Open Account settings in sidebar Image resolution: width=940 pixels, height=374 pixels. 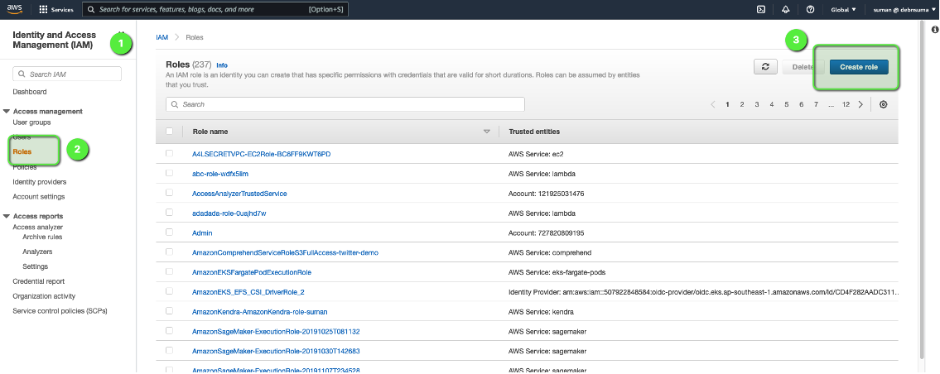tap(38, 197)
